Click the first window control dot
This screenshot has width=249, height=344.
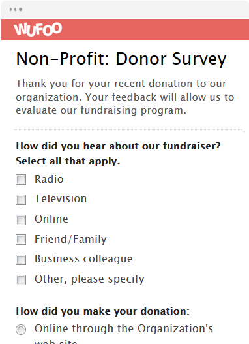10,9
